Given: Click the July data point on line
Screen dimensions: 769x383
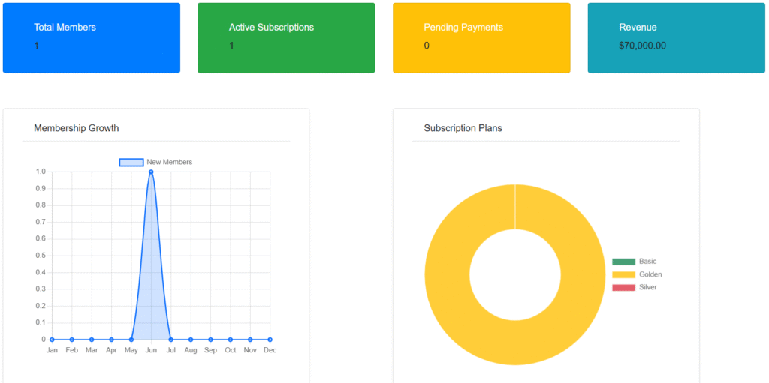Looking at the screenshot, I should click(x=170, y=340).
